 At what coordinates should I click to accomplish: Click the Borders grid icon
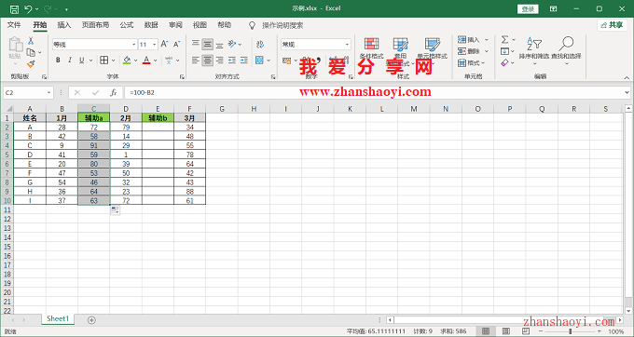(x=103, y=61)
